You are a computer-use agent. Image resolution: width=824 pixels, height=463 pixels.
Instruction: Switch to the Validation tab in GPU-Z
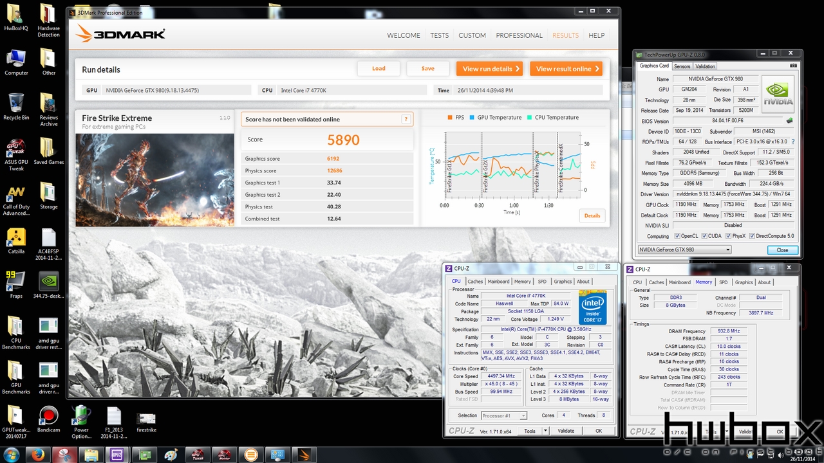(705, 66)
